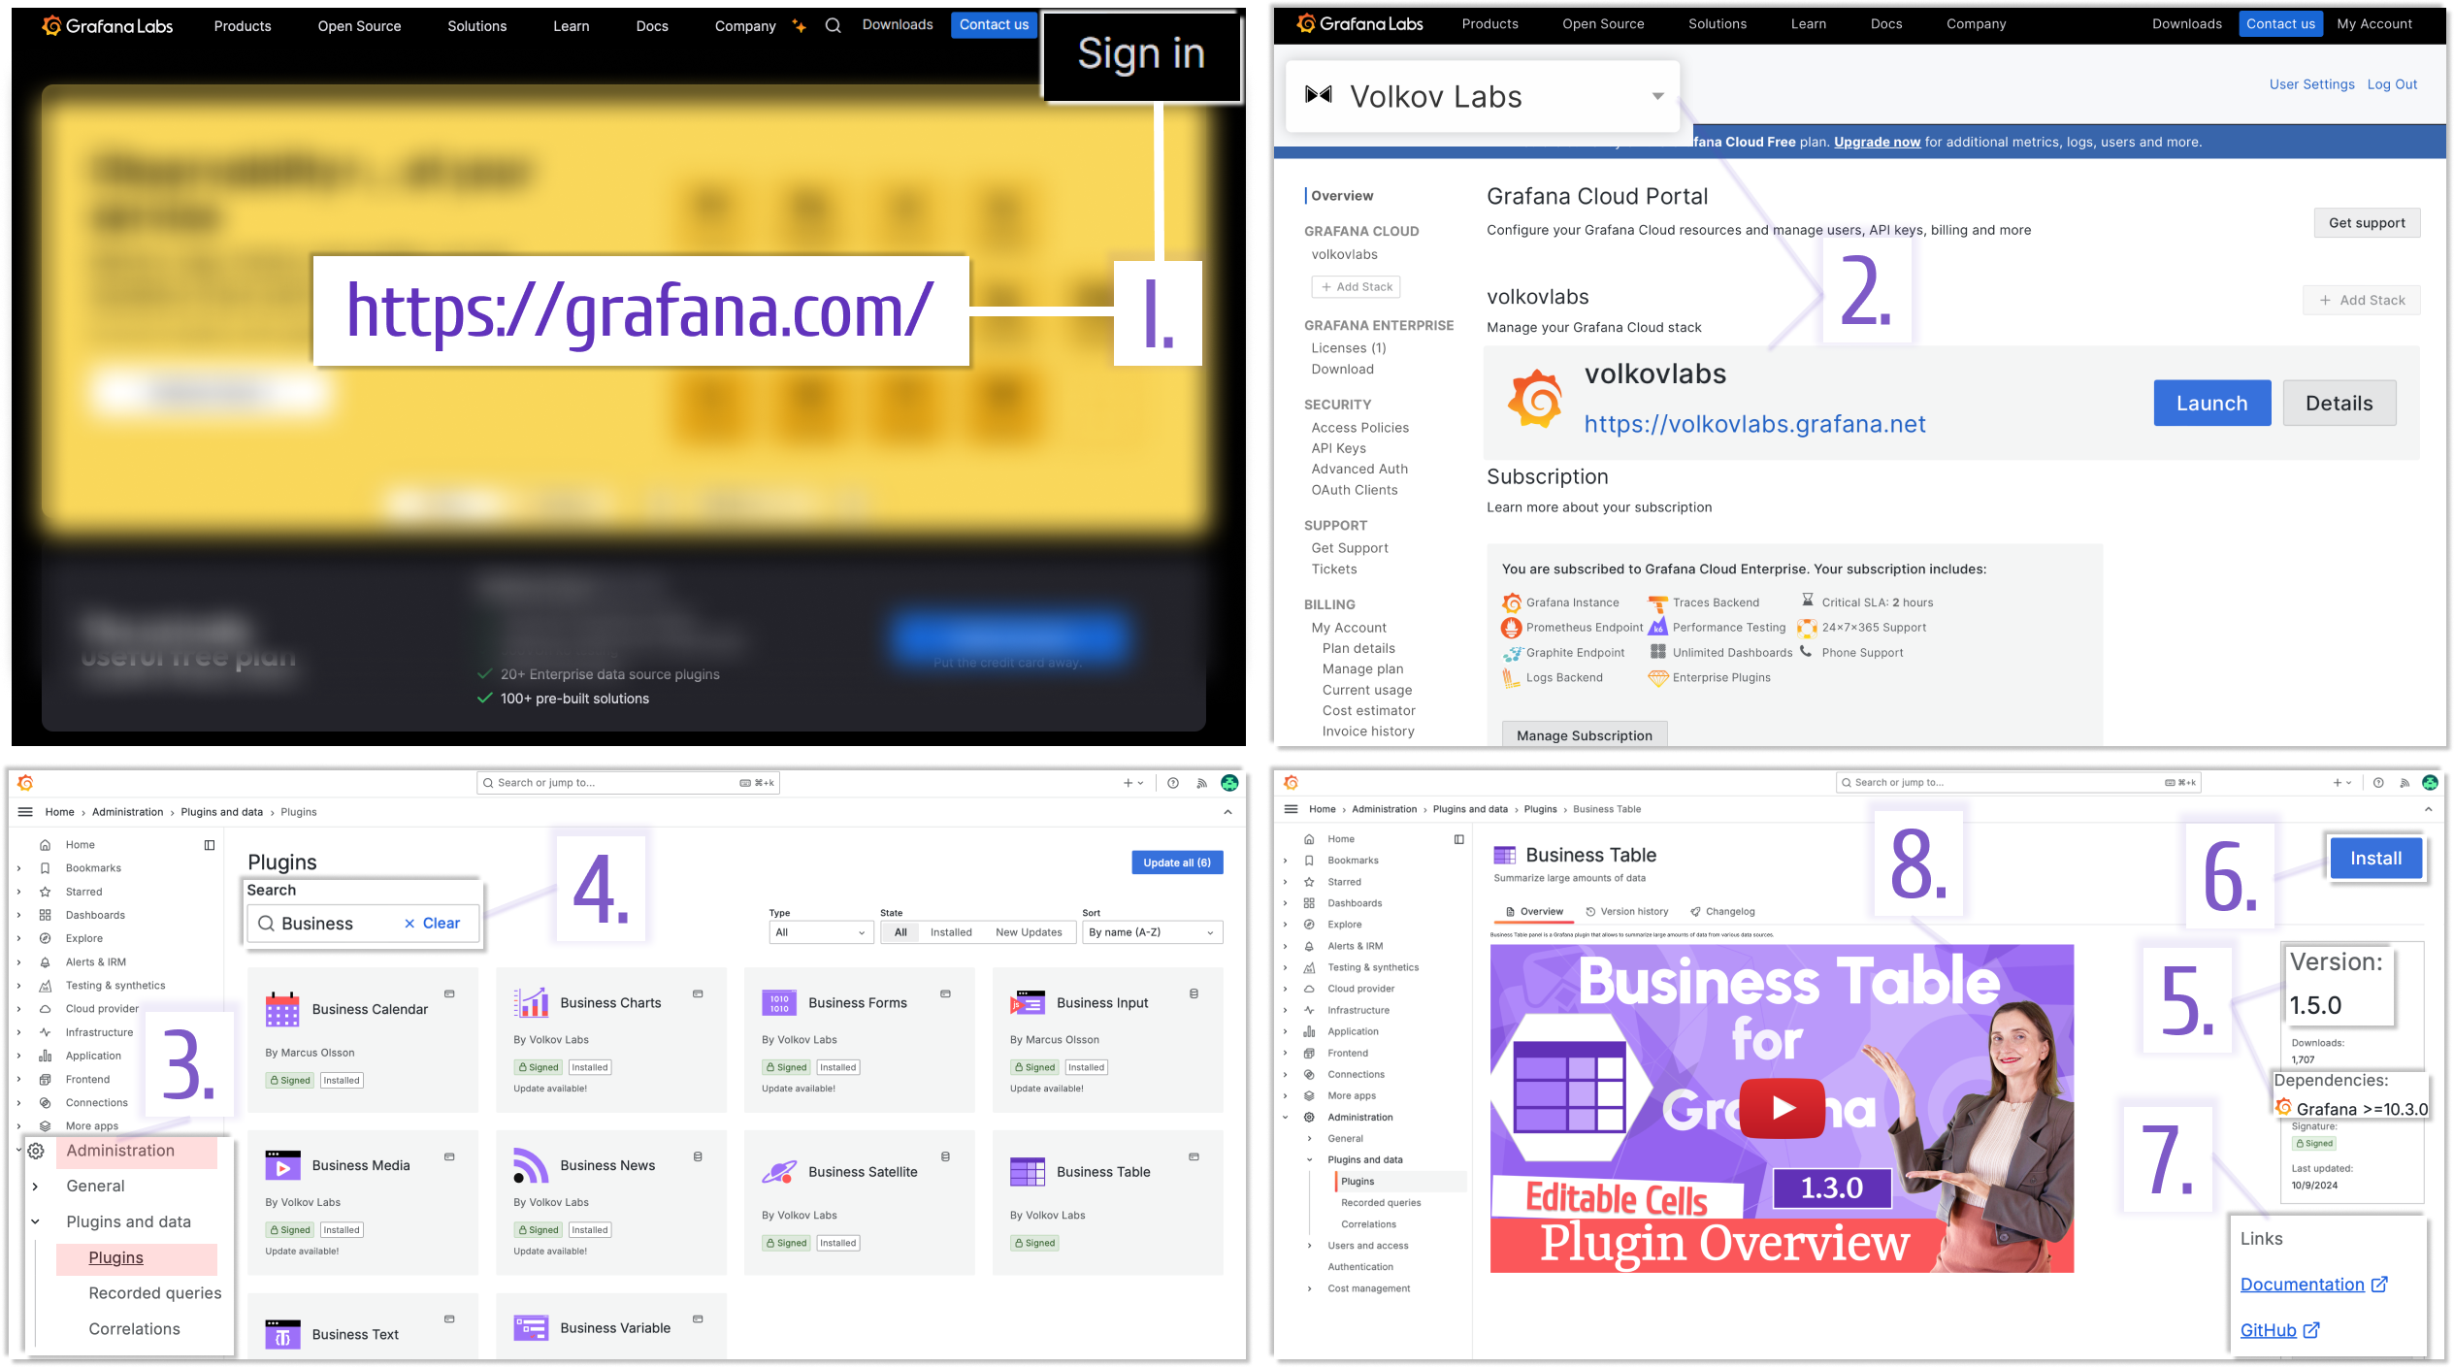2454x1367 pixels.
Task: Open the Open Source menu in Cloud Portal header
Action: point(1603,23)
